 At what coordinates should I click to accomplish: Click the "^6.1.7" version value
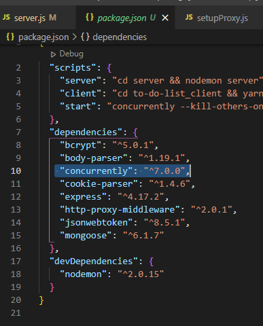143,236
